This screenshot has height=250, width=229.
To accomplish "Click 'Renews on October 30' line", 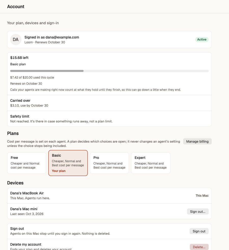I will (26, 84).
